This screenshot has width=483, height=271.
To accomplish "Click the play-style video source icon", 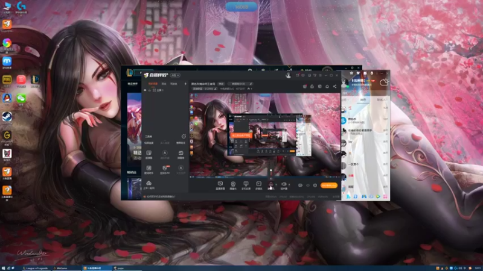I will [259, 185].
